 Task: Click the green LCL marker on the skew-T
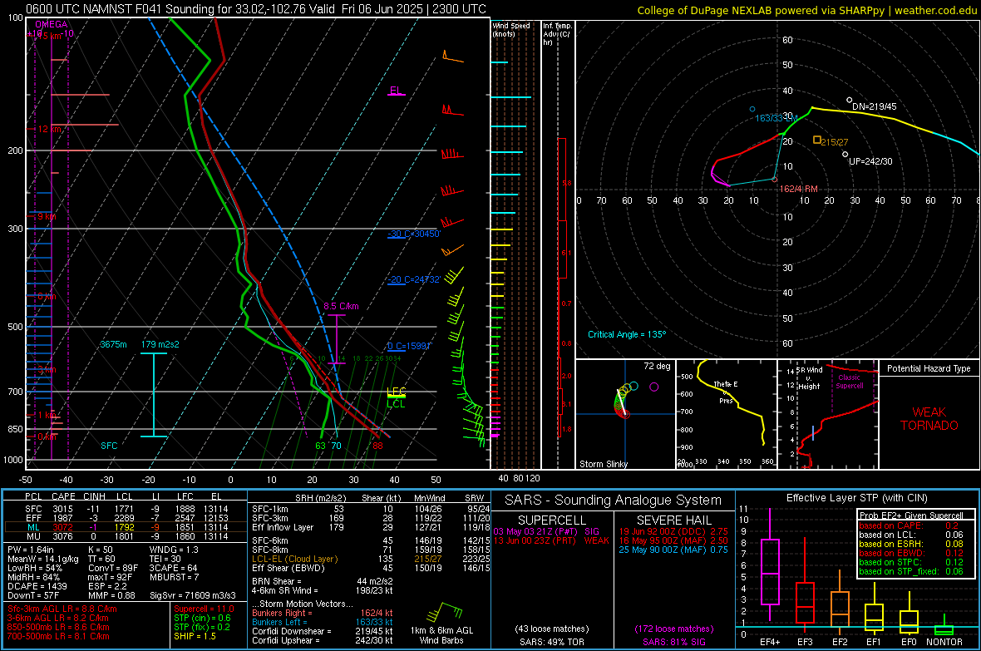click(396, 404)
